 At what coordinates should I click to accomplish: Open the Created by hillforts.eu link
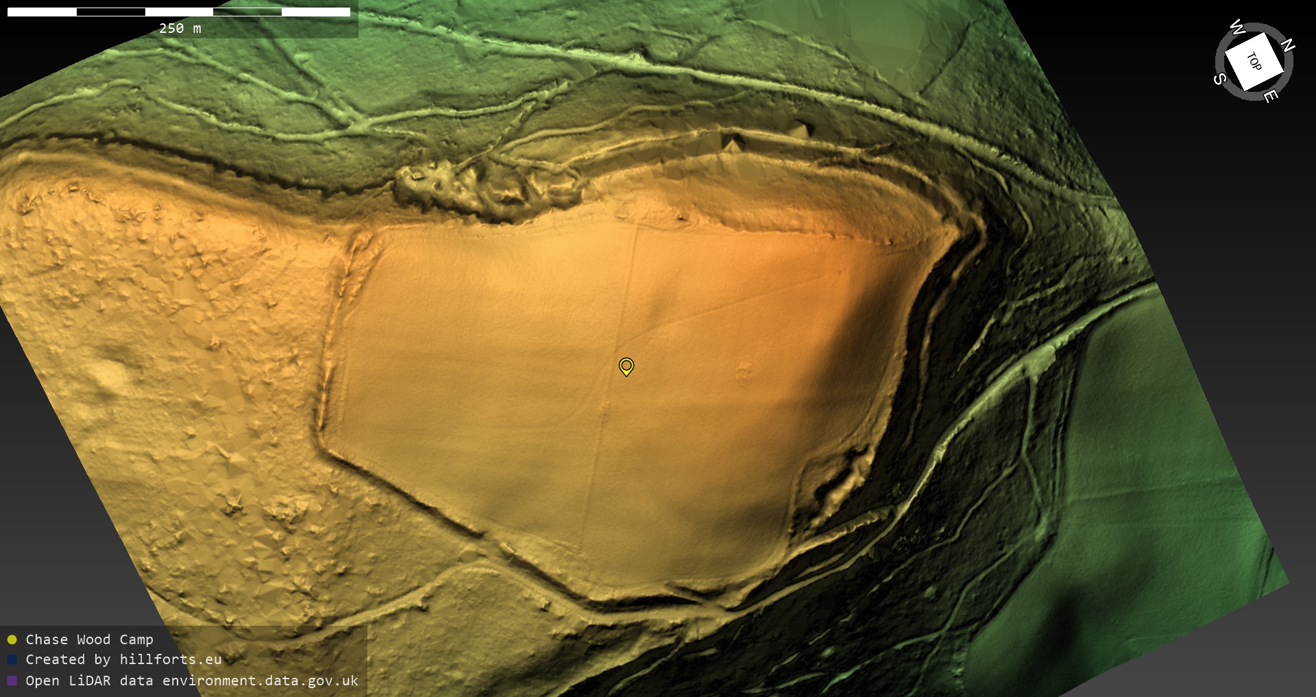pos(123,659)
